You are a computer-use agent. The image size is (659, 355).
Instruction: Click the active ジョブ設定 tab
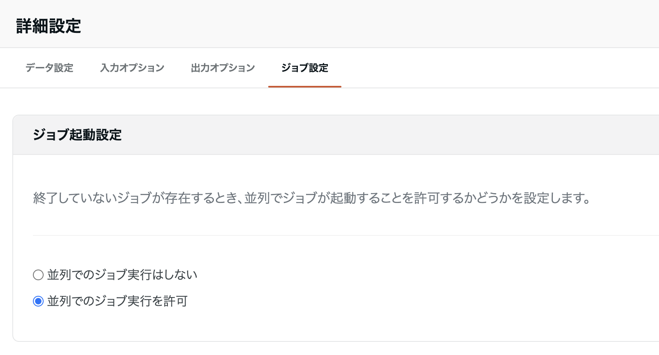305,68
